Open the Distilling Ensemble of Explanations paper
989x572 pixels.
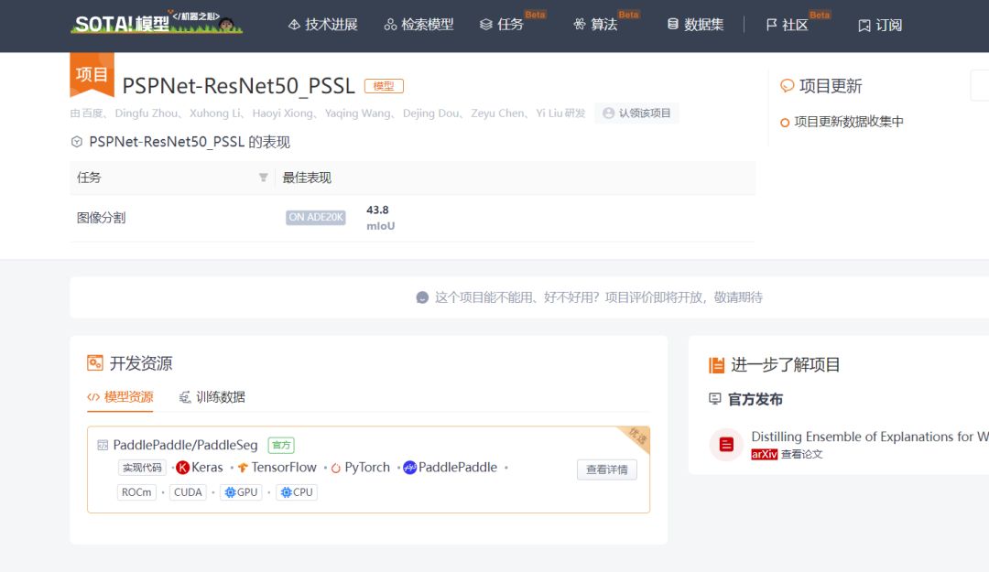(870, 437)
